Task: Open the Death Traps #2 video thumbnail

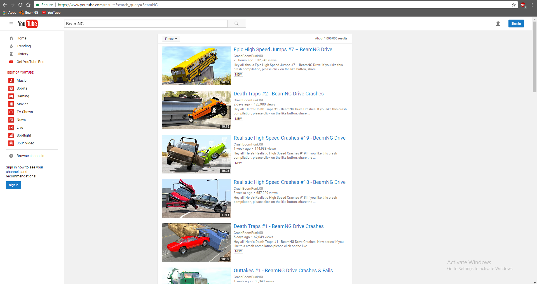Action: pos(196,110)
